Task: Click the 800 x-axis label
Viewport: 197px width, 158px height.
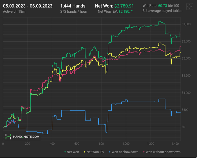Action: 101,144
